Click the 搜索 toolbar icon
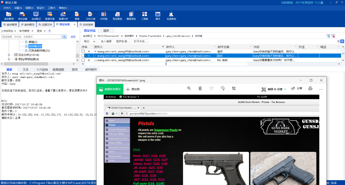Viewport: 345px width, 185px height. point(77,16)
